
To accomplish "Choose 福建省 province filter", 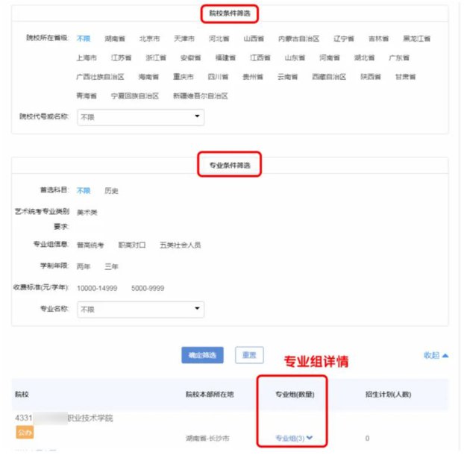I will click(x=225, y=57).
